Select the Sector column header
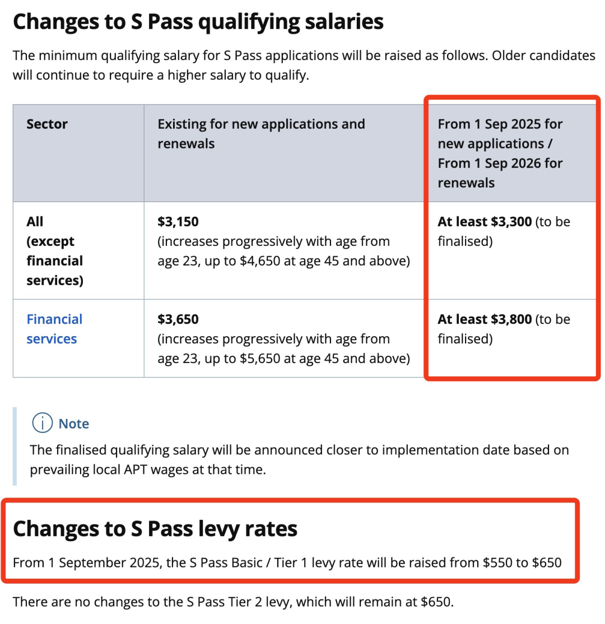Viewport: 605px width, 624px height. [47, 124]
